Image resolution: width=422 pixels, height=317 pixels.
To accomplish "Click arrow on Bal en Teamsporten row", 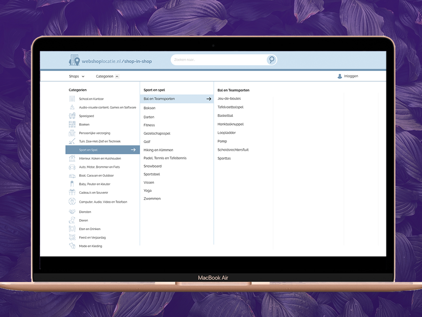I will tap(209, 99).
